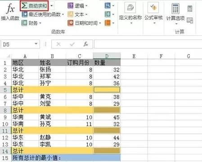Viewport: 202px width, 162px height.
Task: Open the Text (文本) functions menu
Action: [77, 14]
